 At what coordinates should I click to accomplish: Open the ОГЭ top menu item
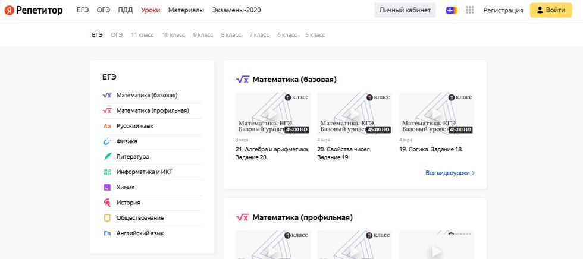pos(104,10)
